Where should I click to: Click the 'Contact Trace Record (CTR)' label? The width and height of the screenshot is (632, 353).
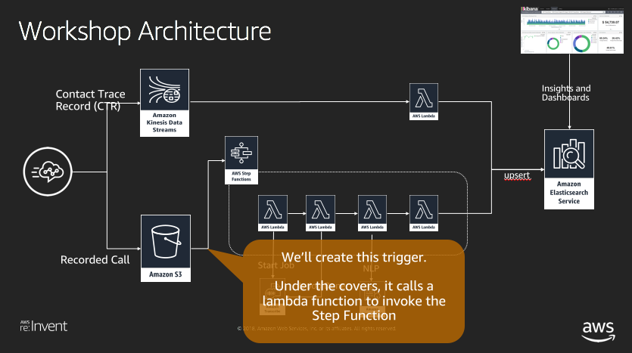click(90, 100)
